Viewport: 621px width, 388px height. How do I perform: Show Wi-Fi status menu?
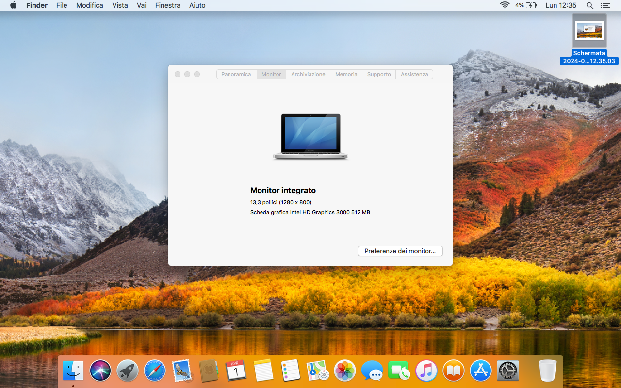[505, 5]
